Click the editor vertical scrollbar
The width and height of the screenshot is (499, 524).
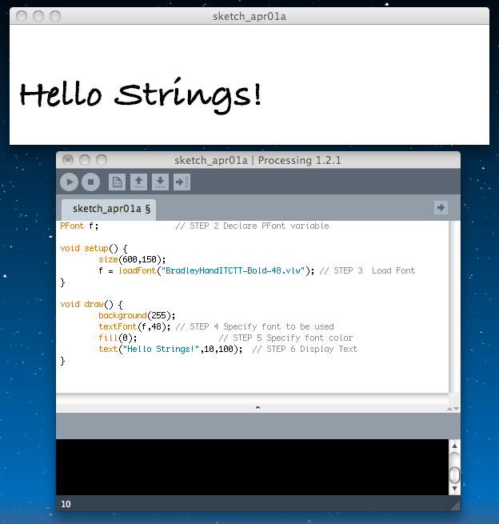click(x=453, y=306)
